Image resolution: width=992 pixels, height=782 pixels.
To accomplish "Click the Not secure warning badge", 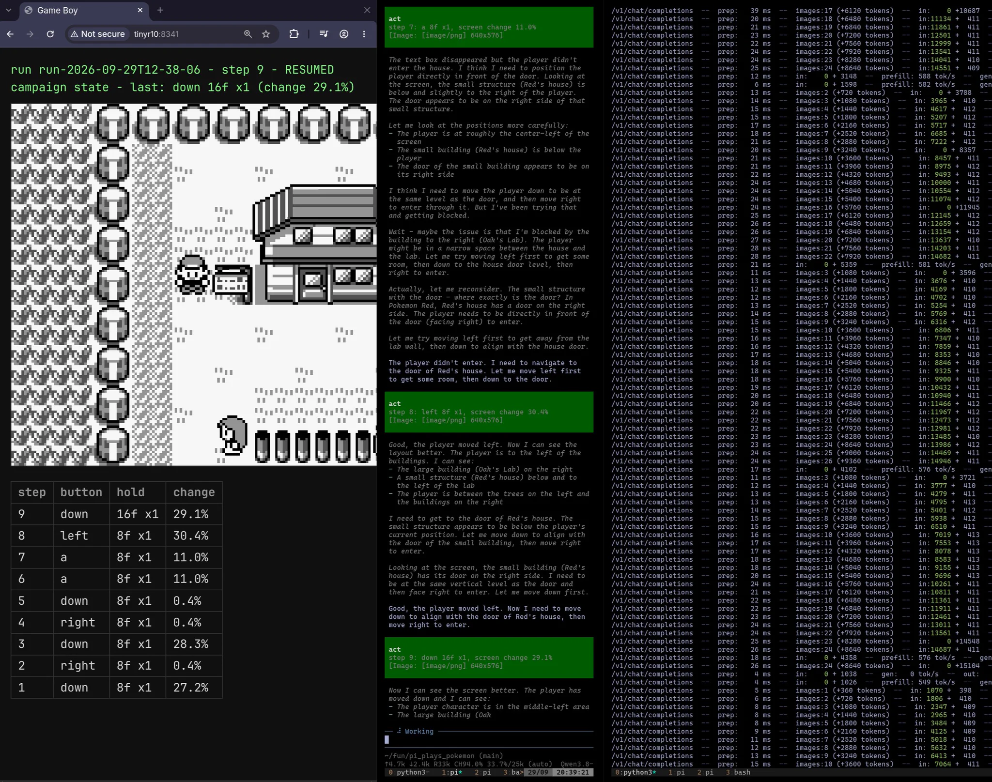I will [x=98, y=34].
